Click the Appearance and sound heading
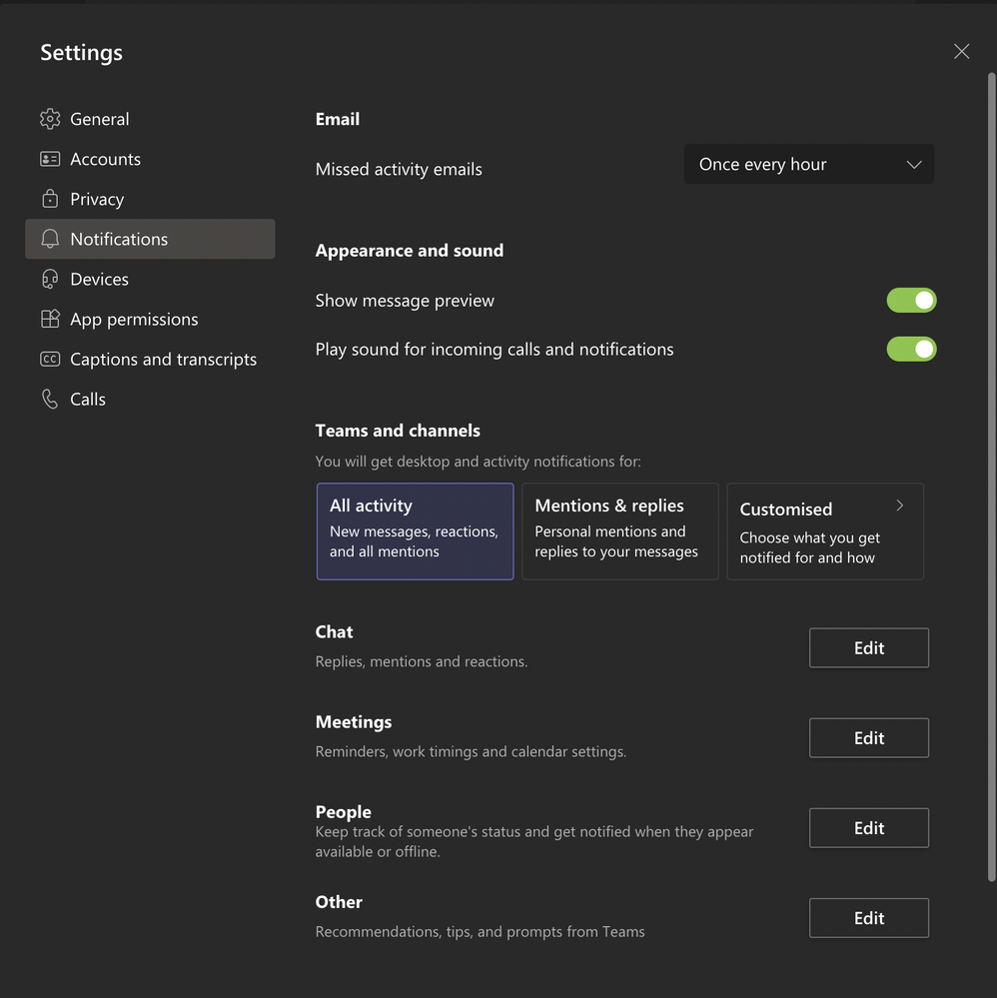This screenshot has height=998, width=997. click(410, 250)
